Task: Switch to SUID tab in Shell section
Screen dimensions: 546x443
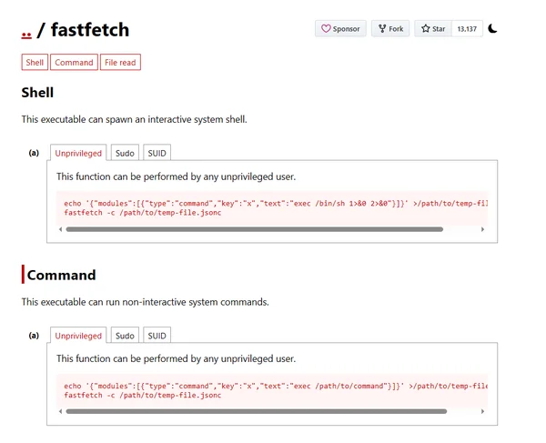Action: pos(157,154)
